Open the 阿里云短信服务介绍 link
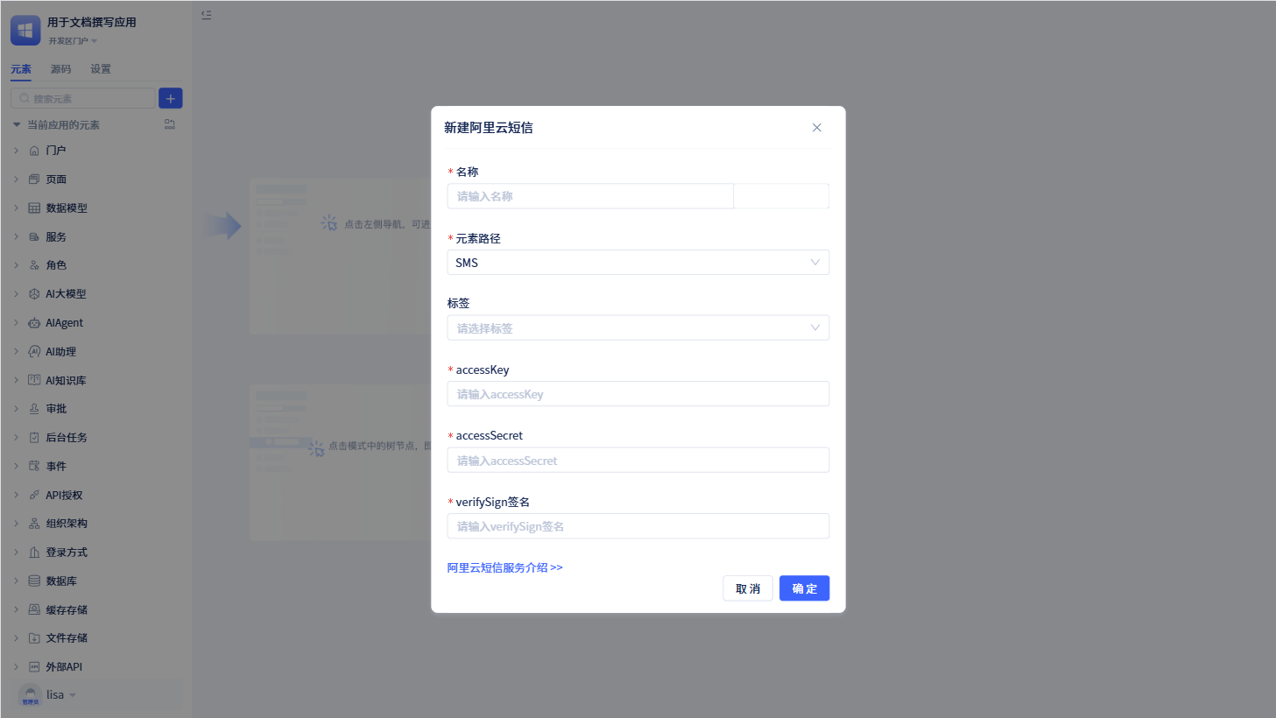 (505, 567)
